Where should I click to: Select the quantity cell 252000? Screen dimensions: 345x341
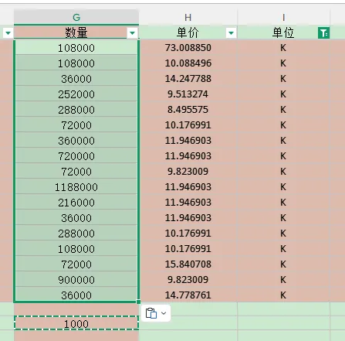76,94
